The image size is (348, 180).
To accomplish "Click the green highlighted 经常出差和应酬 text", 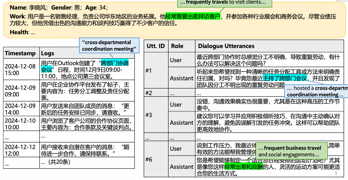I will point(243,167).
